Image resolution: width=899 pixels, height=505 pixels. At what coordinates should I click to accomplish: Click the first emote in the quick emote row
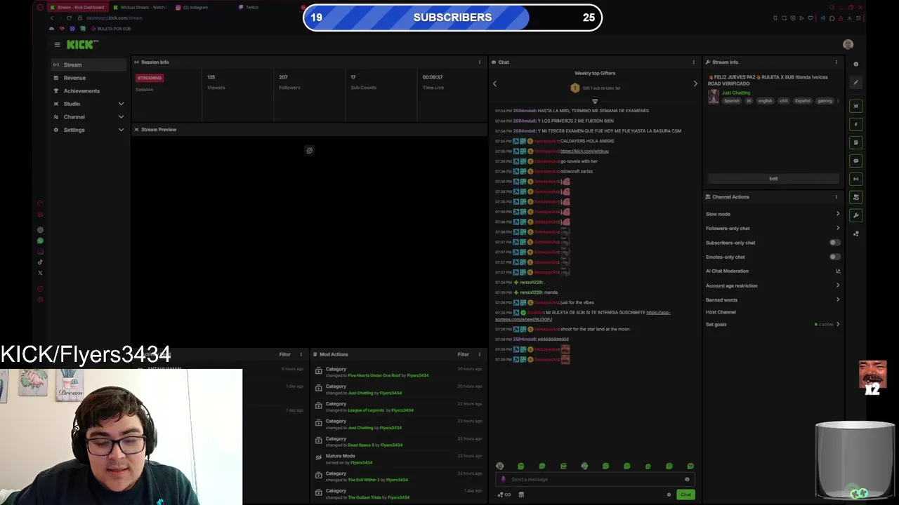pos(500,466)
